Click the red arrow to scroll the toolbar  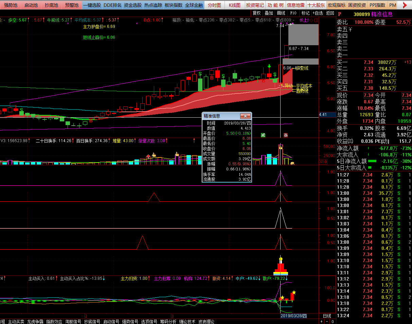tap(404, 5)
